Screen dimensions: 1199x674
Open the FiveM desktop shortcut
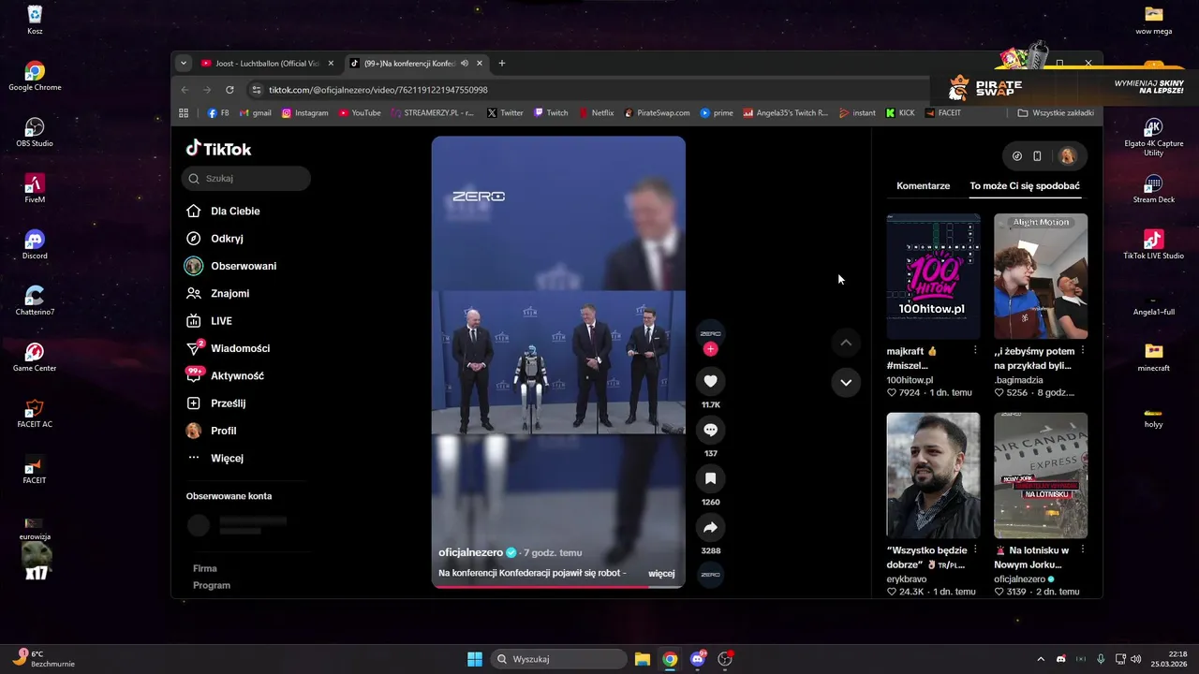[x=35, y=189]
